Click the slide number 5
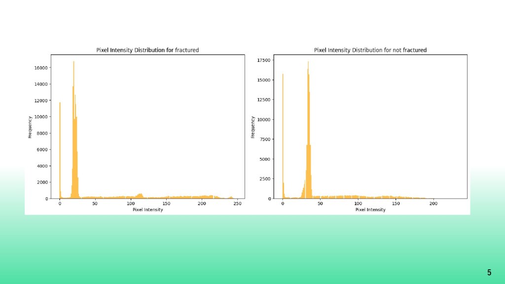The image size is (505, 284). [489, 273]
